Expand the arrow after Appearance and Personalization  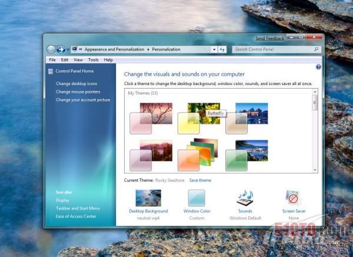point(148,49)
